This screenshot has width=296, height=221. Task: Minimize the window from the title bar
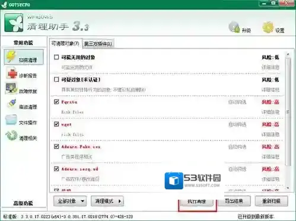coord(265,4)
